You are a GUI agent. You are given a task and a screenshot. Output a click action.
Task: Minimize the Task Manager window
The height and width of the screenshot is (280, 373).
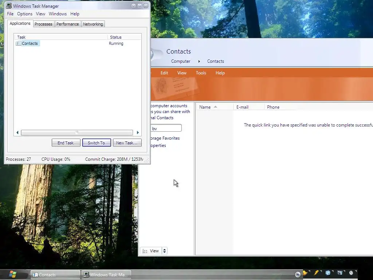point(133,6)
